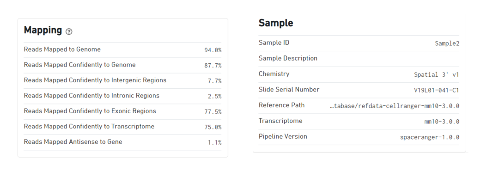
Task: Click the 94.0% genome mapping value
Action: pyautogui.click(x=213, y=50)
